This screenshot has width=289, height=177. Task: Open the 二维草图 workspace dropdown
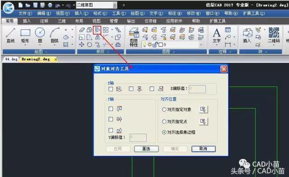pyautogui.click(x=115, y=5)
